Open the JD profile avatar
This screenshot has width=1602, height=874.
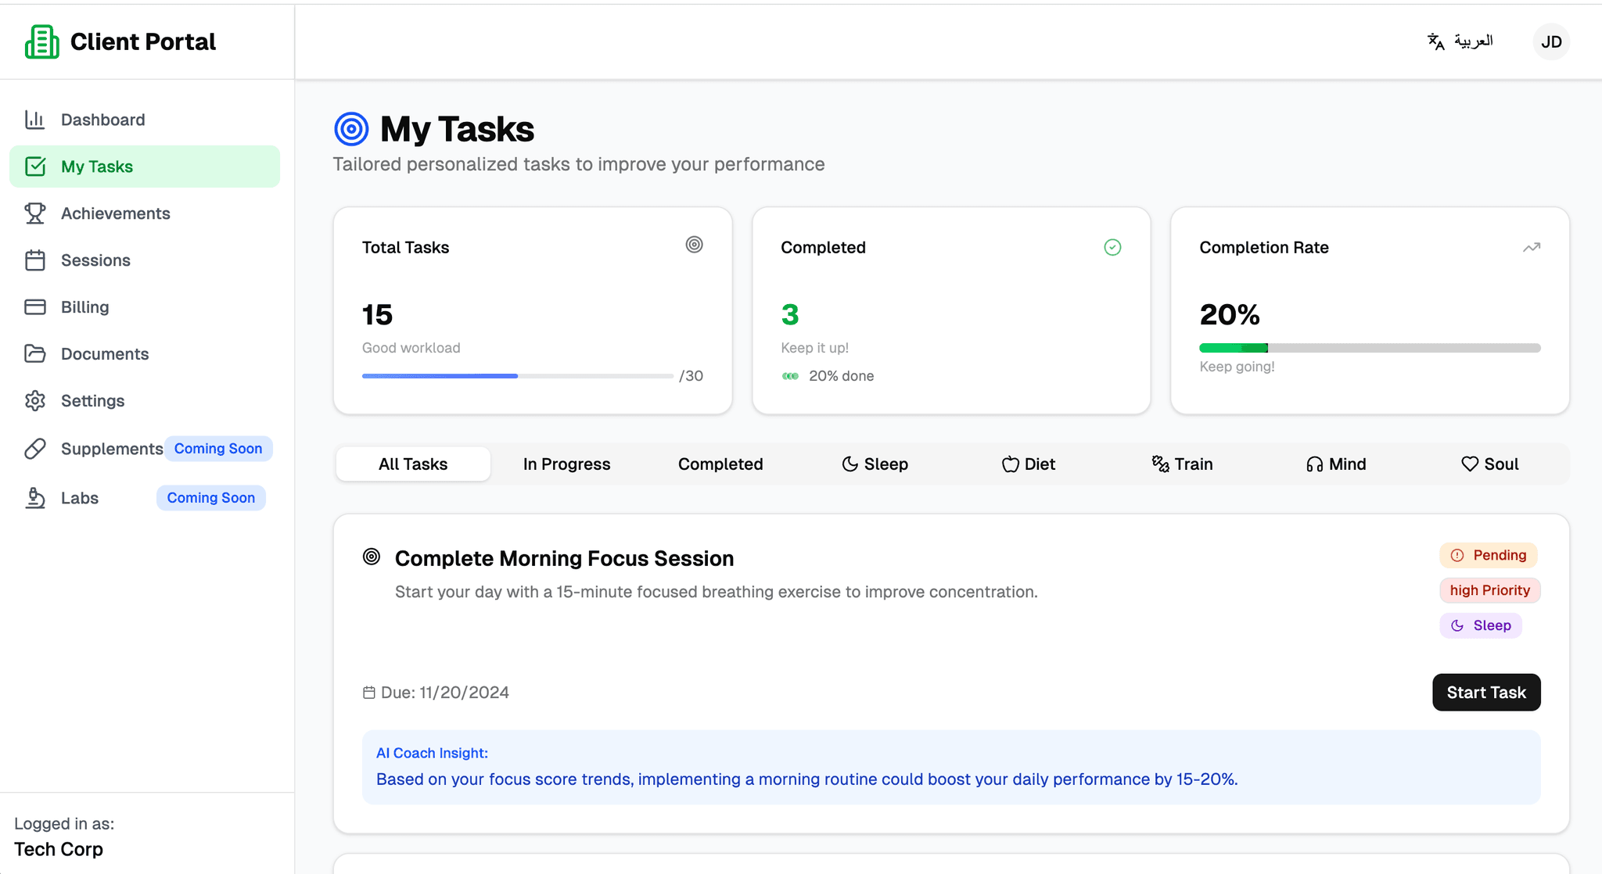1550,41
